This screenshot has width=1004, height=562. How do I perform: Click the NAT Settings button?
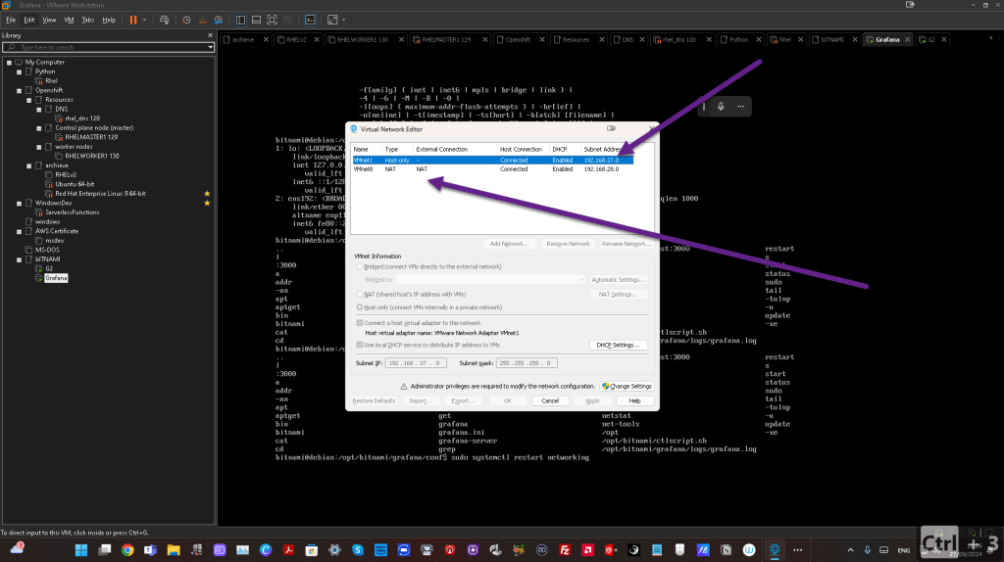tap(618, 294)
